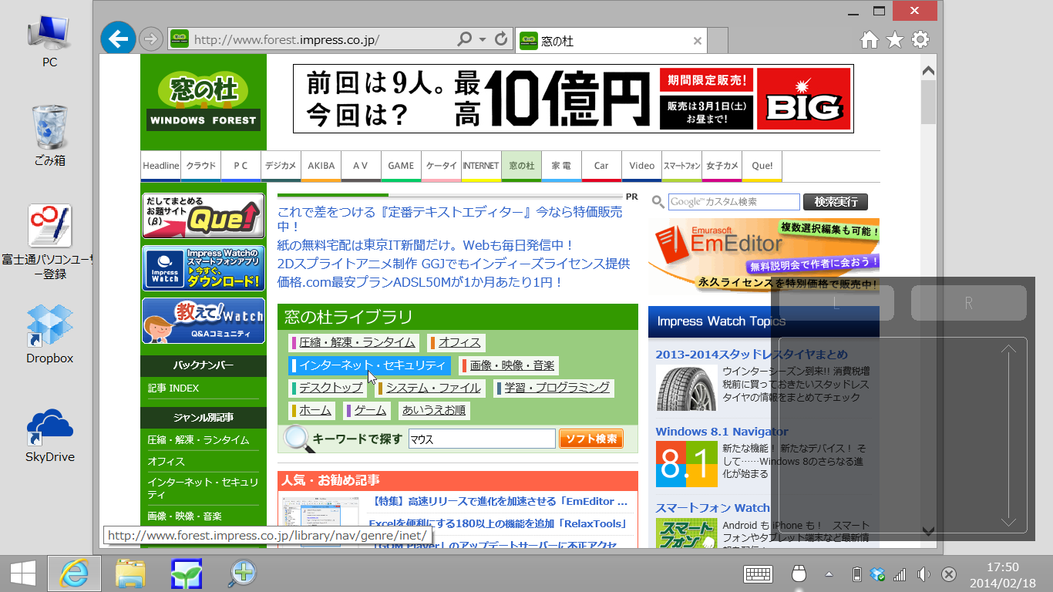Click the Home icon in the browser toolbar

coord(869,39)
